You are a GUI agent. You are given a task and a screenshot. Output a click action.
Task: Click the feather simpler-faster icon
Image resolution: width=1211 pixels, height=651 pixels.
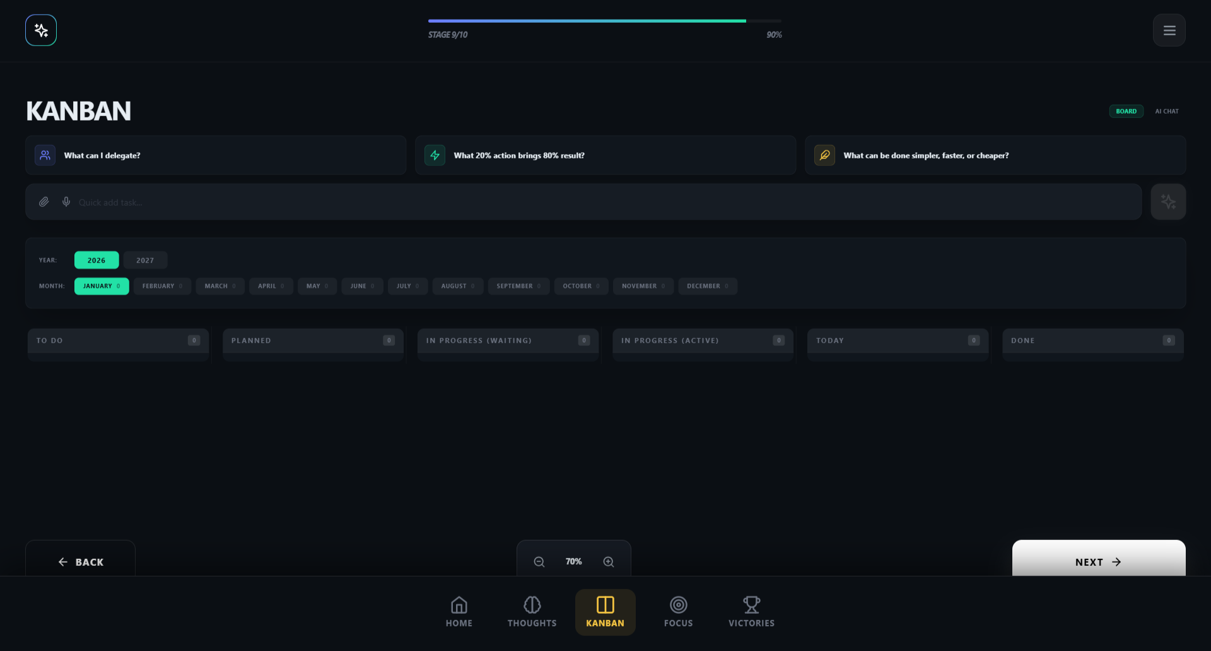tap(824, 155)
